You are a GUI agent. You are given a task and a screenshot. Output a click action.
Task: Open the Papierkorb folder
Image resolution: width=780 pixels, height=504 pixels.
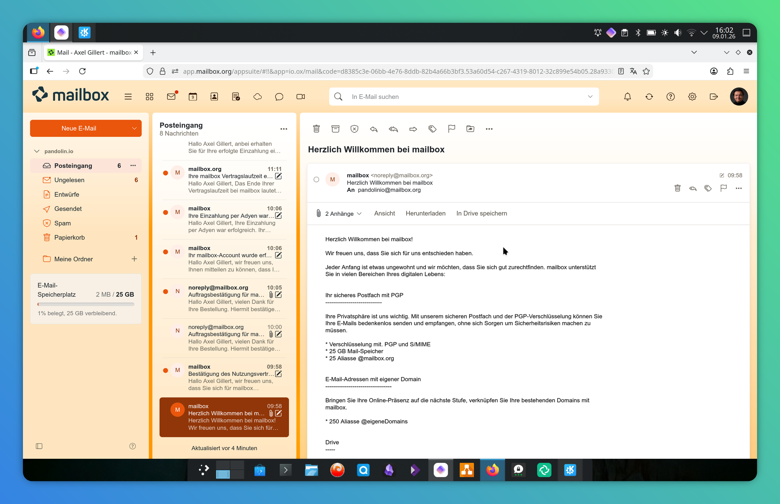(x=69, y=238)
